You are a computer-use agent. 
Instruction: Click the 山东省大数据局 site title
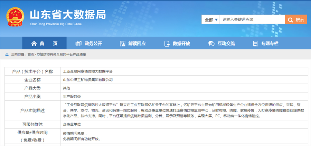click(68, 14)
